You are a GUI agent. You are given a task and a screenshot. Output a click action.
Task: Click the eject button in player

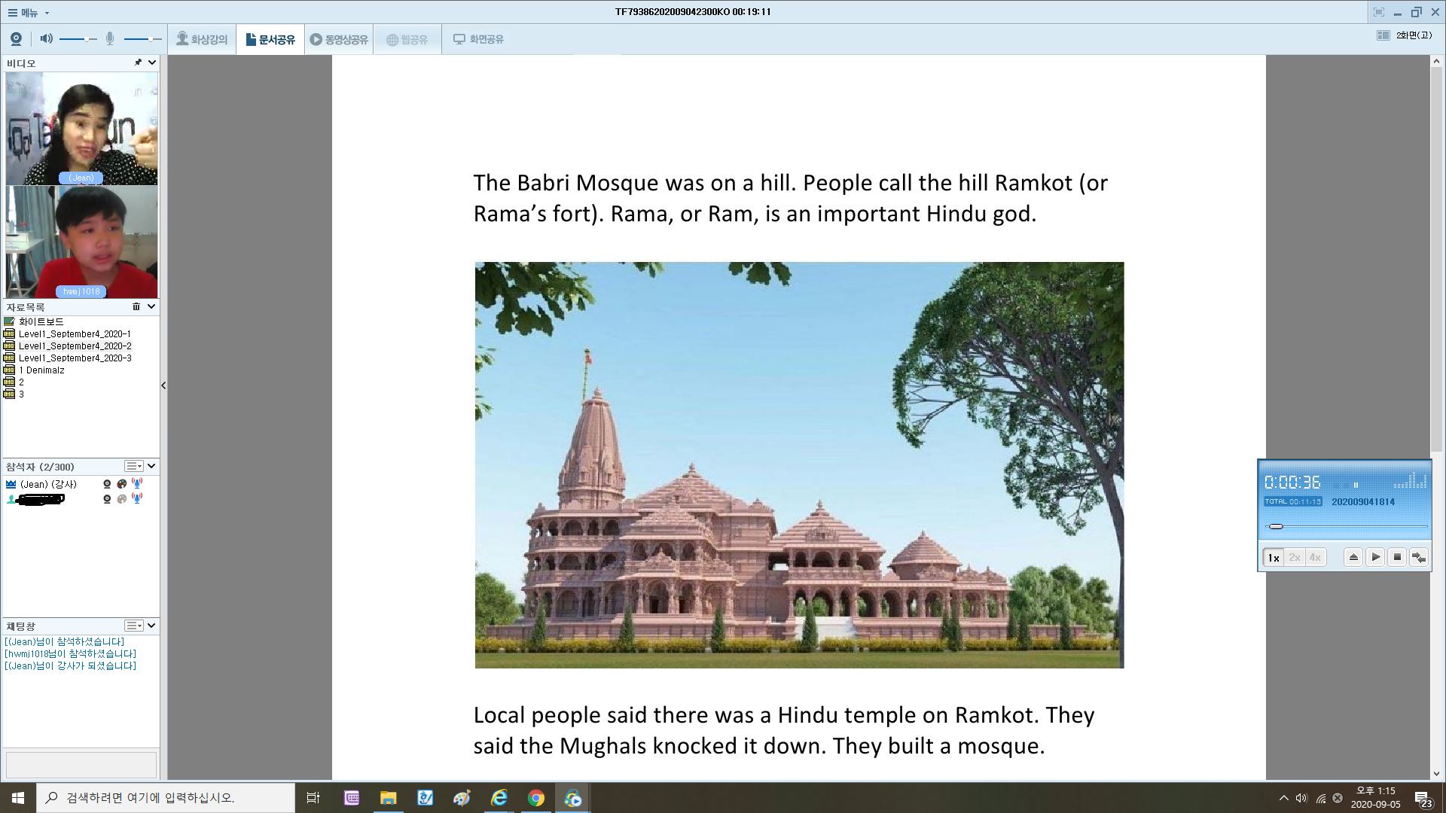tap(1353, 557)
